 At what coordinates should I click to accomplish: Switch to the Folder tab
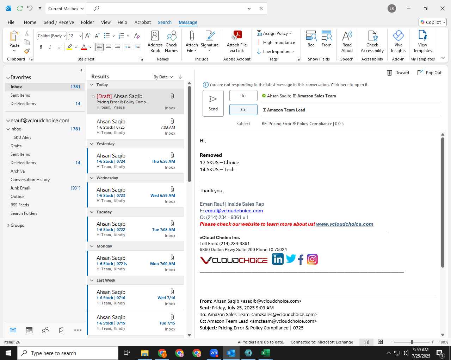[x=87, y=22]
